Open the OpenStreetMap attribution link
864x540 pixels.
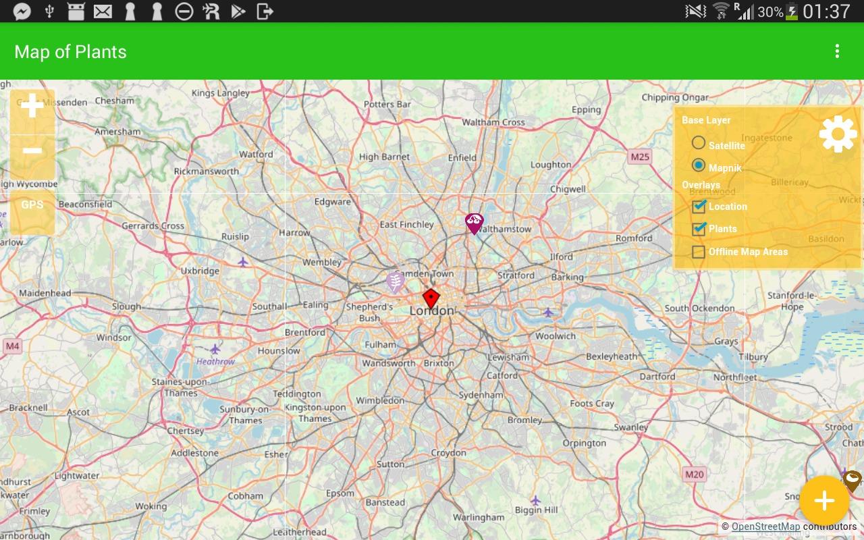(765, 527)
